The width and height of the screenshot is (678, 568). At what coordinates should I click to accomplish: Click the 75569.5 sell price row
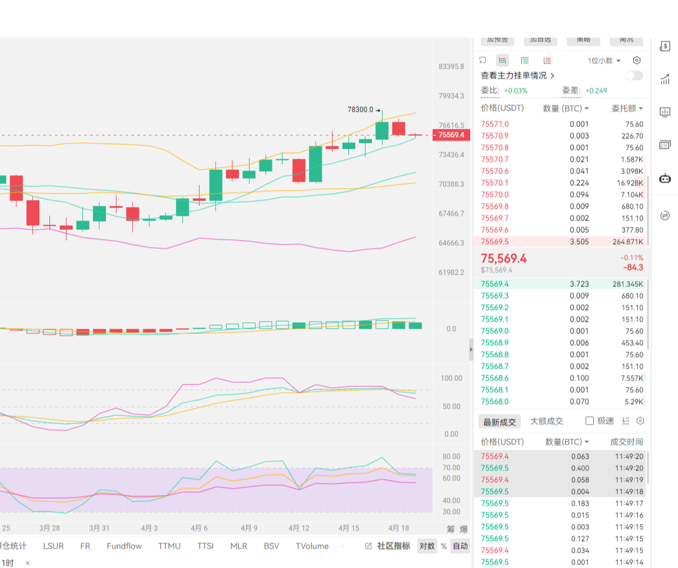(495, 242)
